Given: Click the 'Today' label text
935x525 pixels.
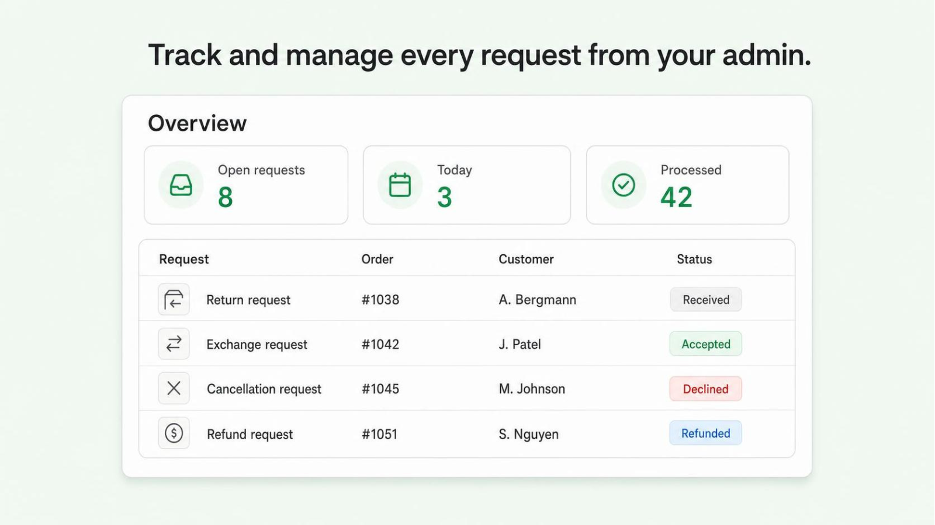Looking at the screenshot, I should tap(454, 170).
